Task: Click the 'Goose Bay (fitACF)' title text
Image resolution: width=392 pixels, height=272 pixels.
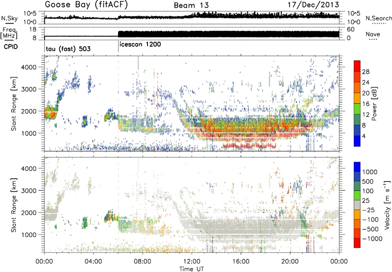Action: [x=86, y=5]
